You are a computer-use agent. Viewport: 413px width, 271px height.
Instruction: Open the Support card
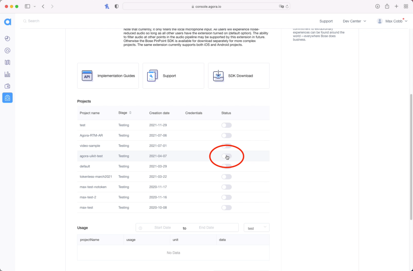point(173,76)
